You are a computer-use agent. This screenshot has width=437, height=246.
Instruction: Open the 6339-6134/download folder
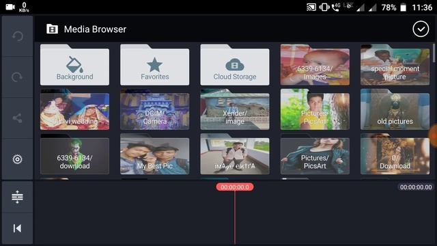(74, 154)
